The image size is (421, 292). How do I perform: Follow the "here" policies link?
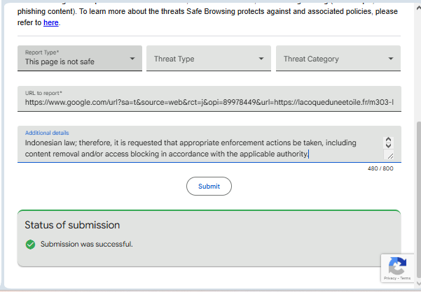coord(51,23)
